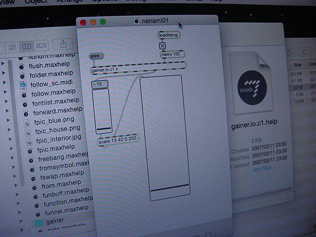Click the maxb file preview icon
This screenshot has width=316, height=237.
pos(252,87)
